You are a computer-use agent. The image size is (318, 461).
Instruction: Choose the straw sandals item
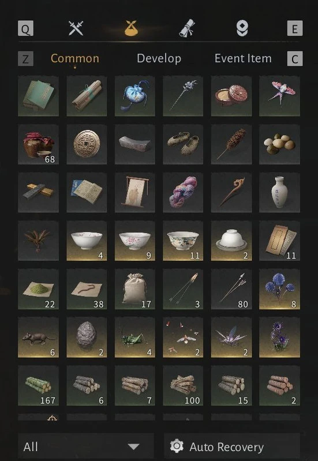coord(183,144)
